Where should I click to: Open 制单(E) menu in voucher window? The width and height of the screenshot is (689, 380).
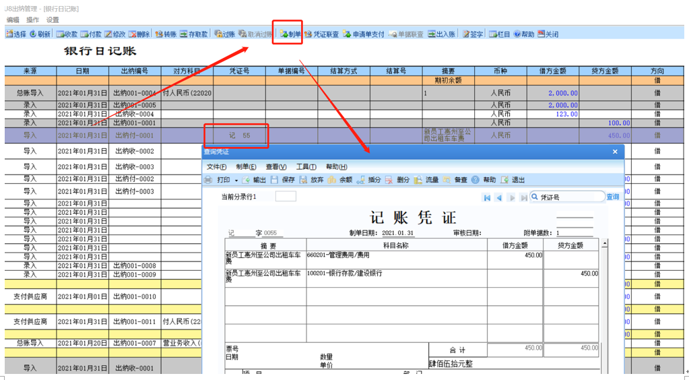coord(246,166)
